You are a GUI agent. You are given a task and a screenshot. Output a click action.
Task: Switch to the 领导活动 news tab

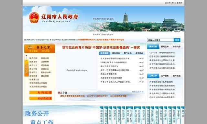(116, 53)
